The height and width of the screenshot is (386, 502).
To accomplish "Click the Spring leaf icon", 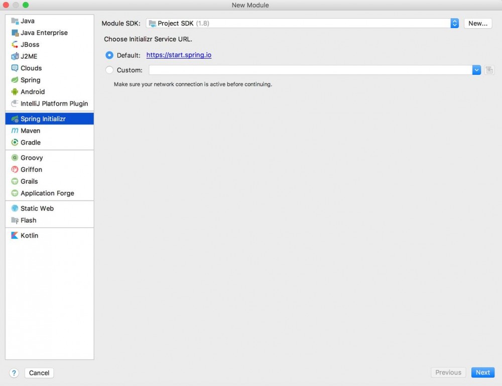I will coord(15,80).
